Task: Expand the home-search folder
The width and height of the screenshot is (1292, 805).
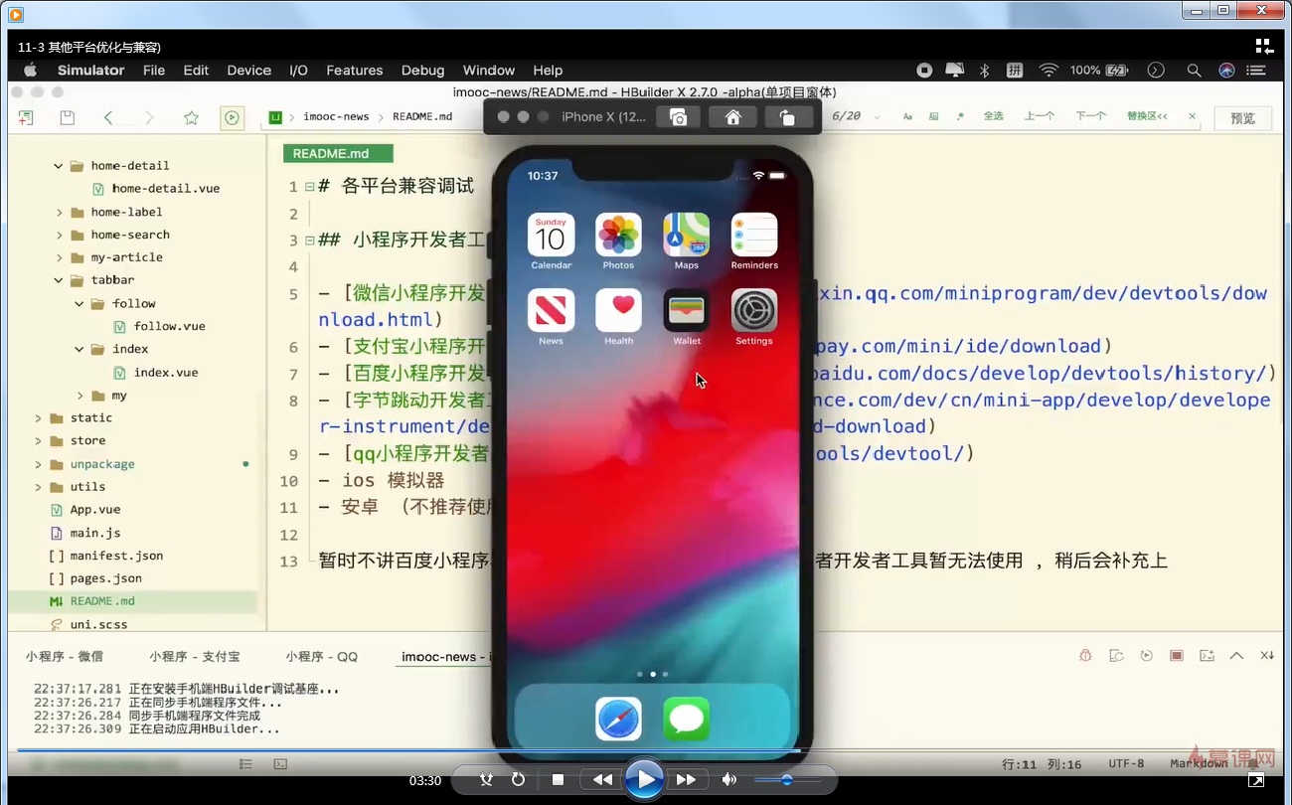Action: [x=59, y=236]
